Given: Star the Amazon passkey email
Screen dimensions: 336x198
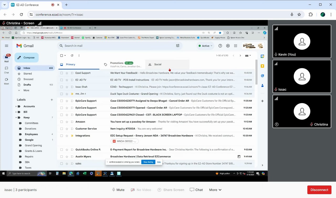Looking at the screenshot, I should click(67, 122).
